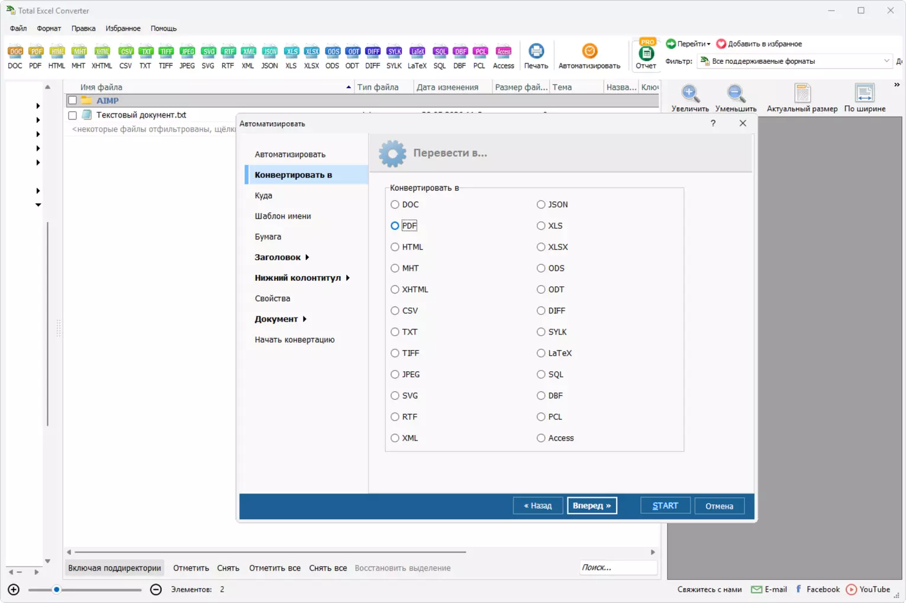
Task: Expand the preview toolbar overflow chevron
Action: coord(897,85)
